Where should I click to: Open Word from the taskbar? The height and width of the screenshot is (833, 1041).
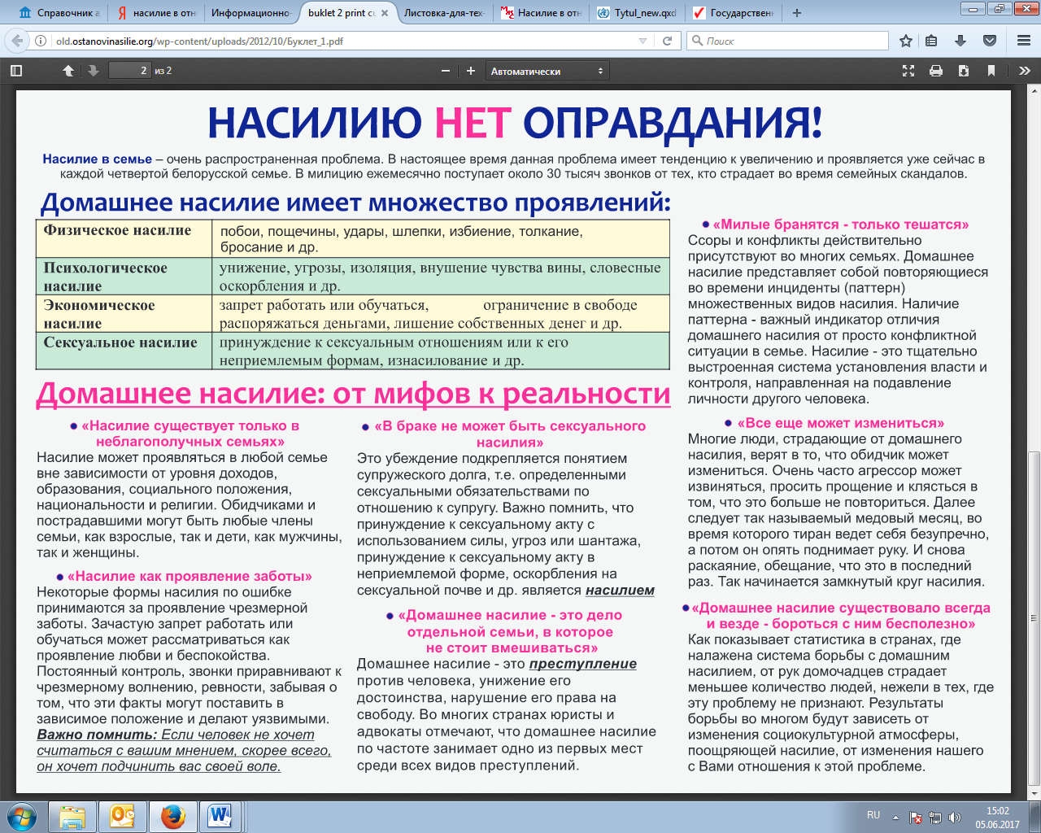pos(220,816)
